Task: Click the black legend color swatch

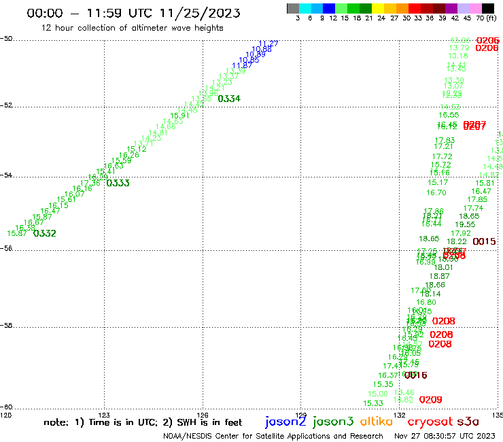Action: click(488, 8)
